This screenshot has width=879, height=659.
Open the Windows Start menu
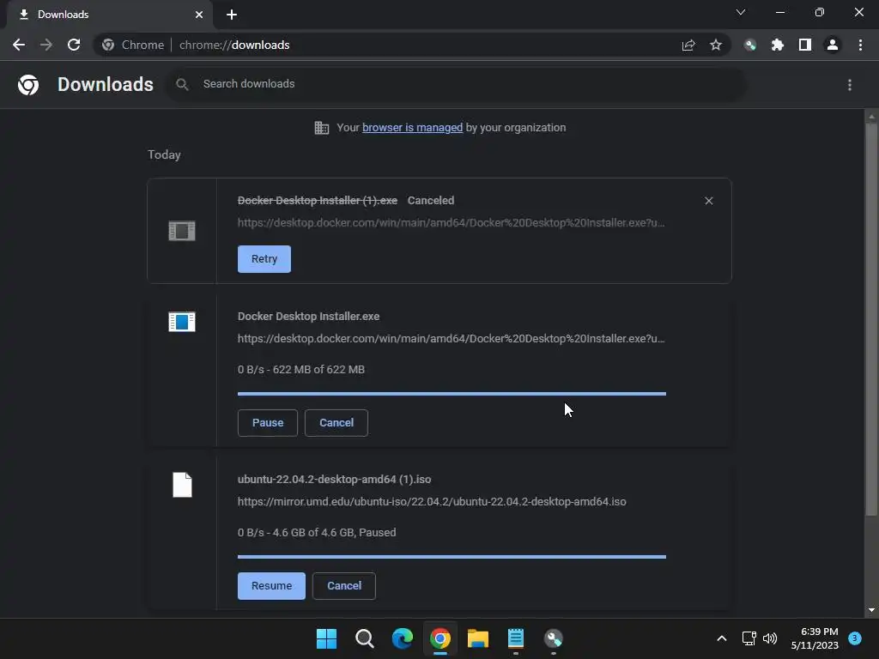point(326,638)
